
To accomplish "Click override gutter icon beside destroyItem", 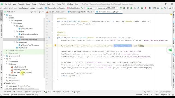I will 49,21.
